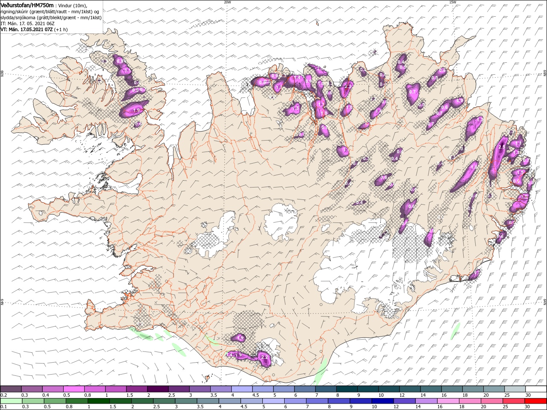
Task: Click the 2.3 snowfall value in the north
Action: [x=347, y=86]
